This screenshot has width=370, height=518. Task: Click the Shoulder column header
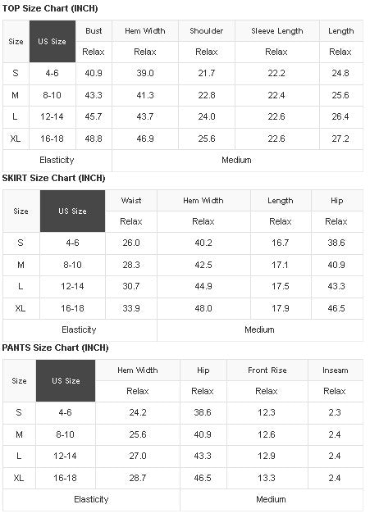(x=207, y=30)
